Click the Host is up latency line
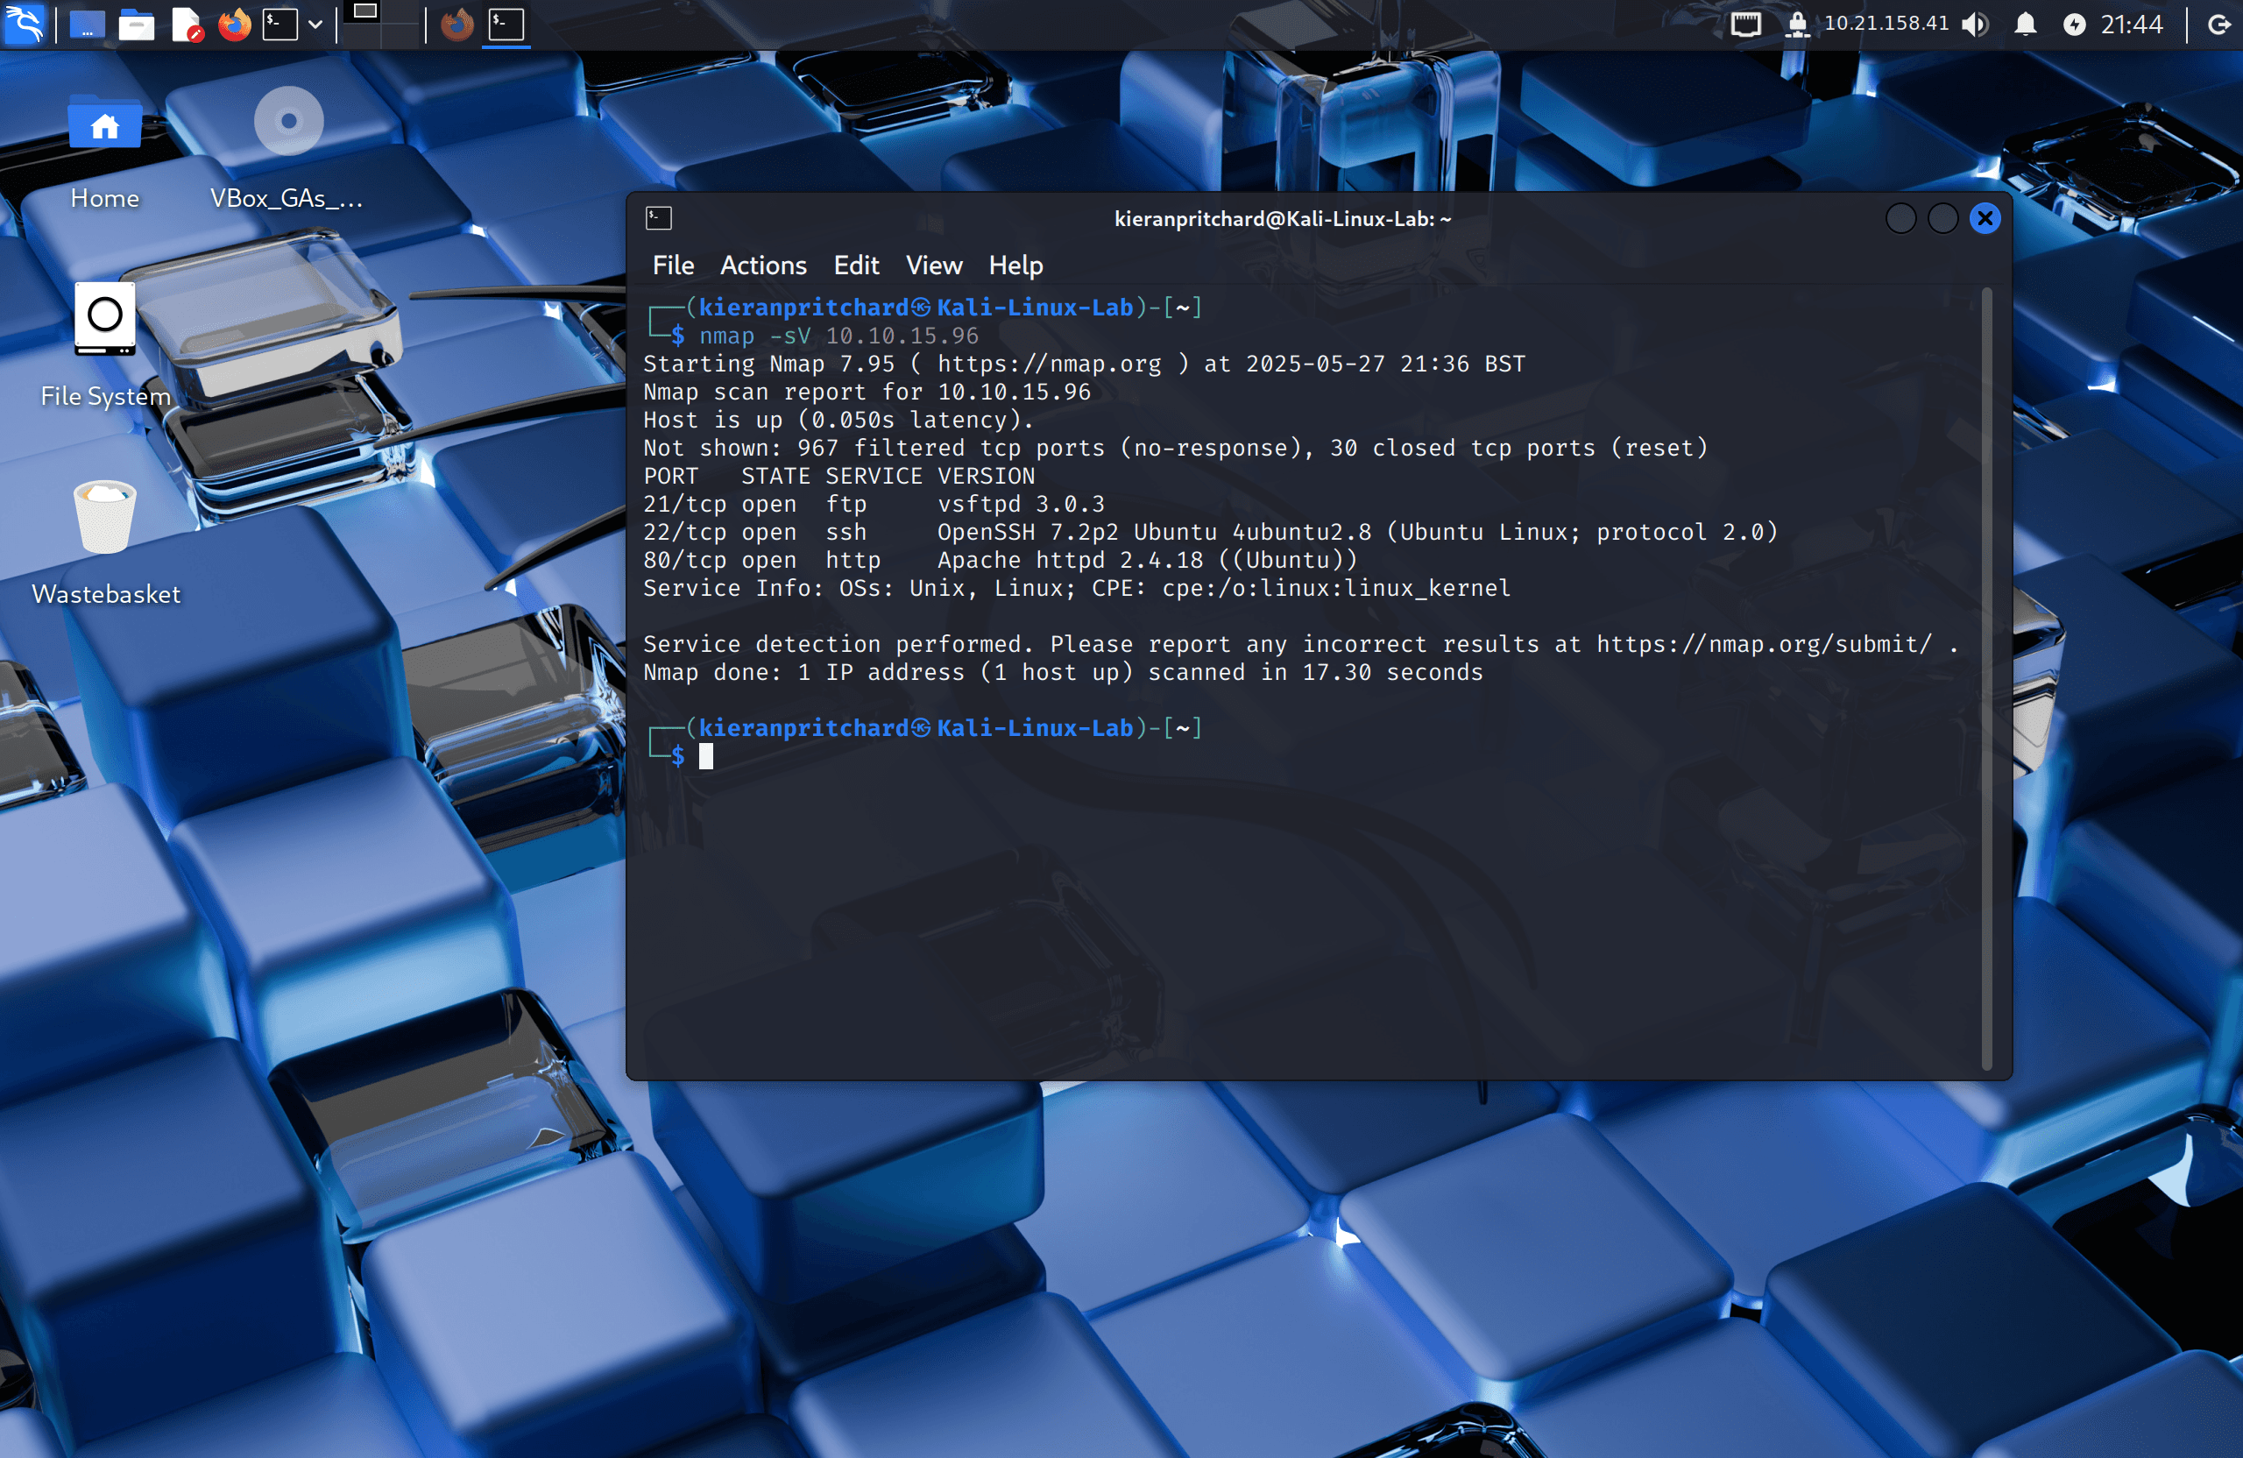Viewport: 2243px width, 1458px height. pos(838,420)
